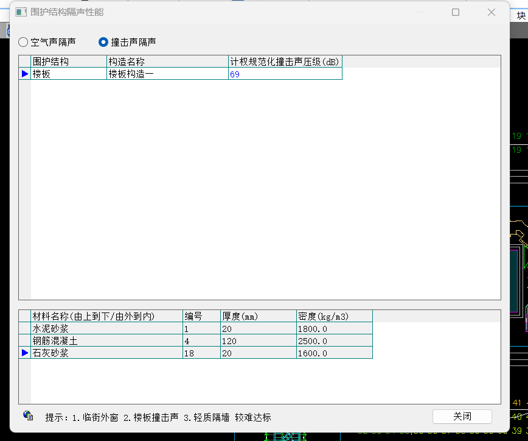
Task: Select the 楼板 cell in upper table
Action: [68, 74]
